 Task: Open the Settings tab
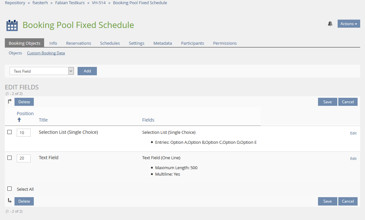(x=136, y=43)
